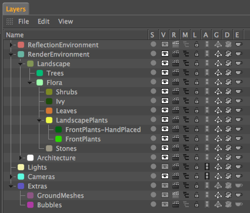This screenshot has width=250, height=213.
Task: Click the G generators column header
Action: tap(216, 35)
